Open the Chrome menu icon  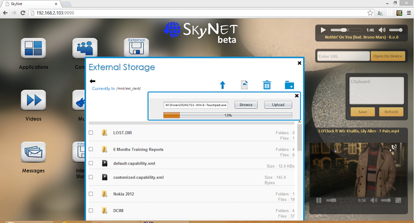[x=409, y=12]
